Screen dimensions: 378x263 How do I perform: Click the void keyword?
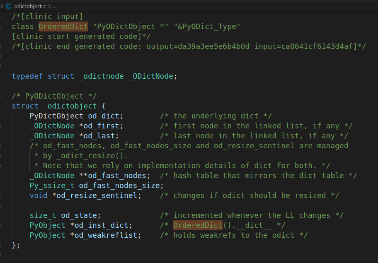pos(39,195)
